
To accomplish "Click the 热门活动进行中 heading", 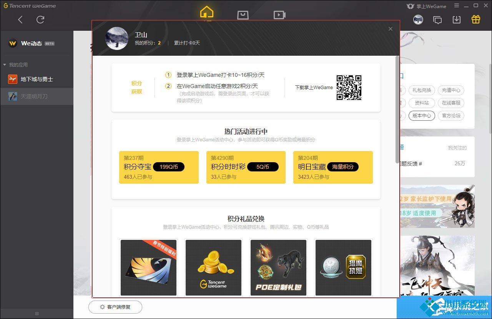I will pyautogui.click(x=246, y=131).
